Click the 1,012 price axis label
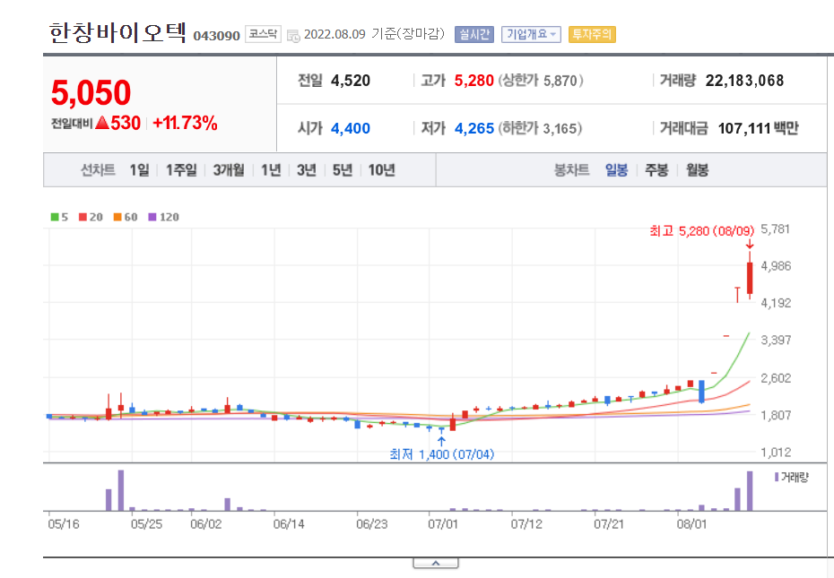 [776, 453]
